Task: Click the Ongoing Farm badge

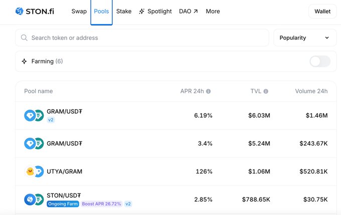Action: pos(63,204)
